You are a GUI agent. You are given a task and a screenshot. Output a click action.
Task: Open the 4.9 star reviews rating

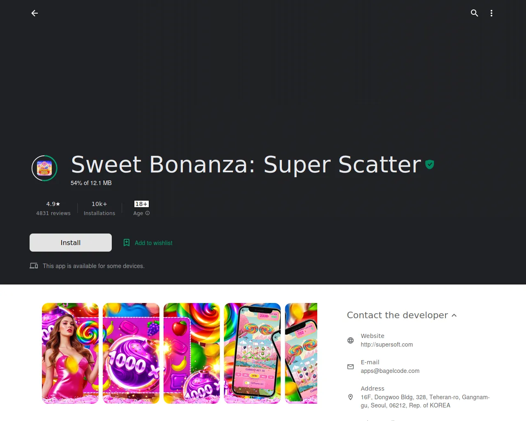[53, 208]
